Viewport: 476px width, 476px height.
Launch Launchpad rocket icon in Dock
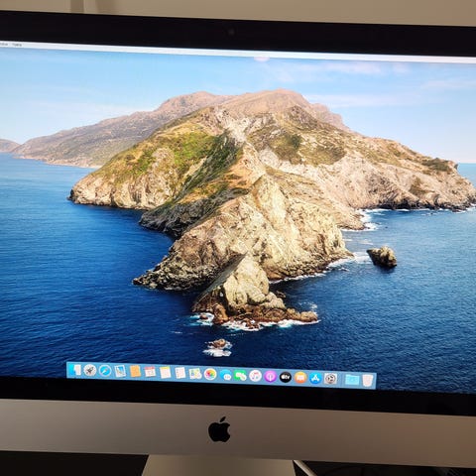coord(90,370)
